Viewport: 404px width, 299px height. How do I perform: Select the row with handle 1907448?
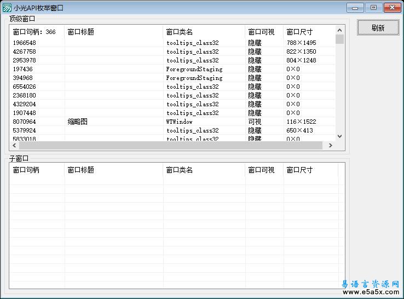coord(172,113)
